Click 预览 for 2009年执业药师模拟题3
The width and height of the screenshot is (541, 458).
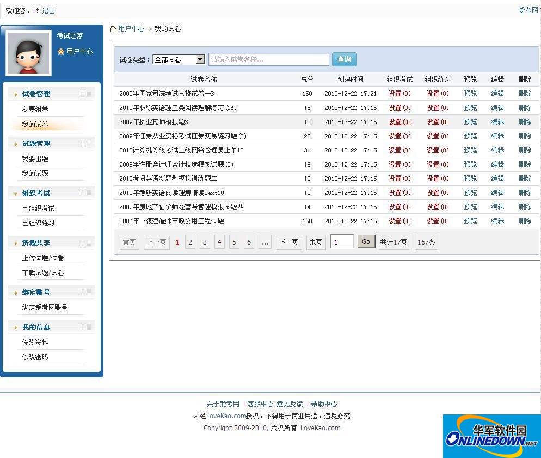[470, 121]
